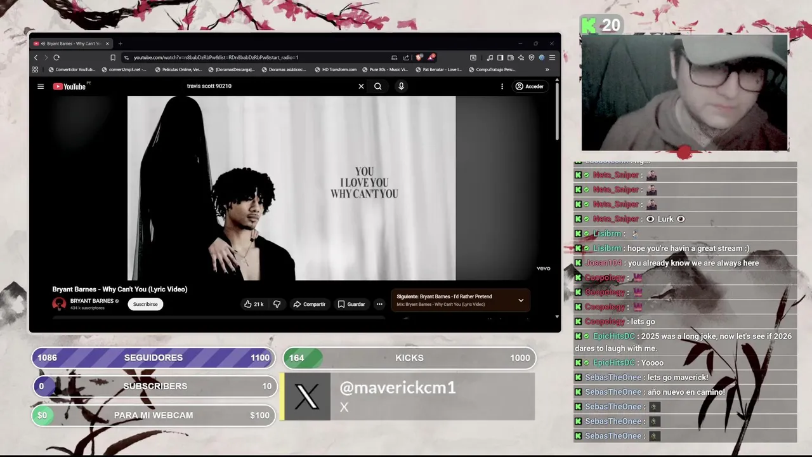The image size is (812, 457).
Task: Open more actions ellipsis under video
Action: [x=379, y=304]
